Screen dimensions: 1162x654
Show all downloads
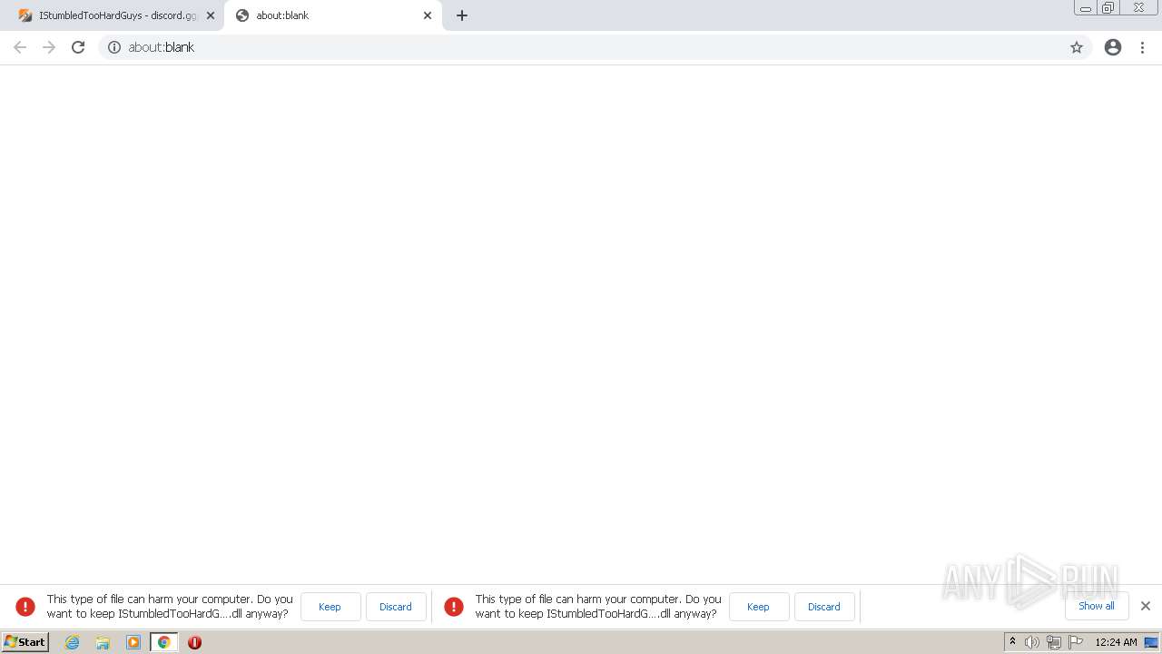(1097, 606)
